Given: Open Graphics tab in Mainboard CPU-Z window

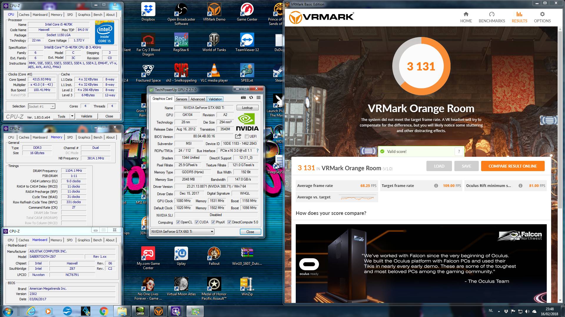Looking at the screenshot, I should (84, 240).
